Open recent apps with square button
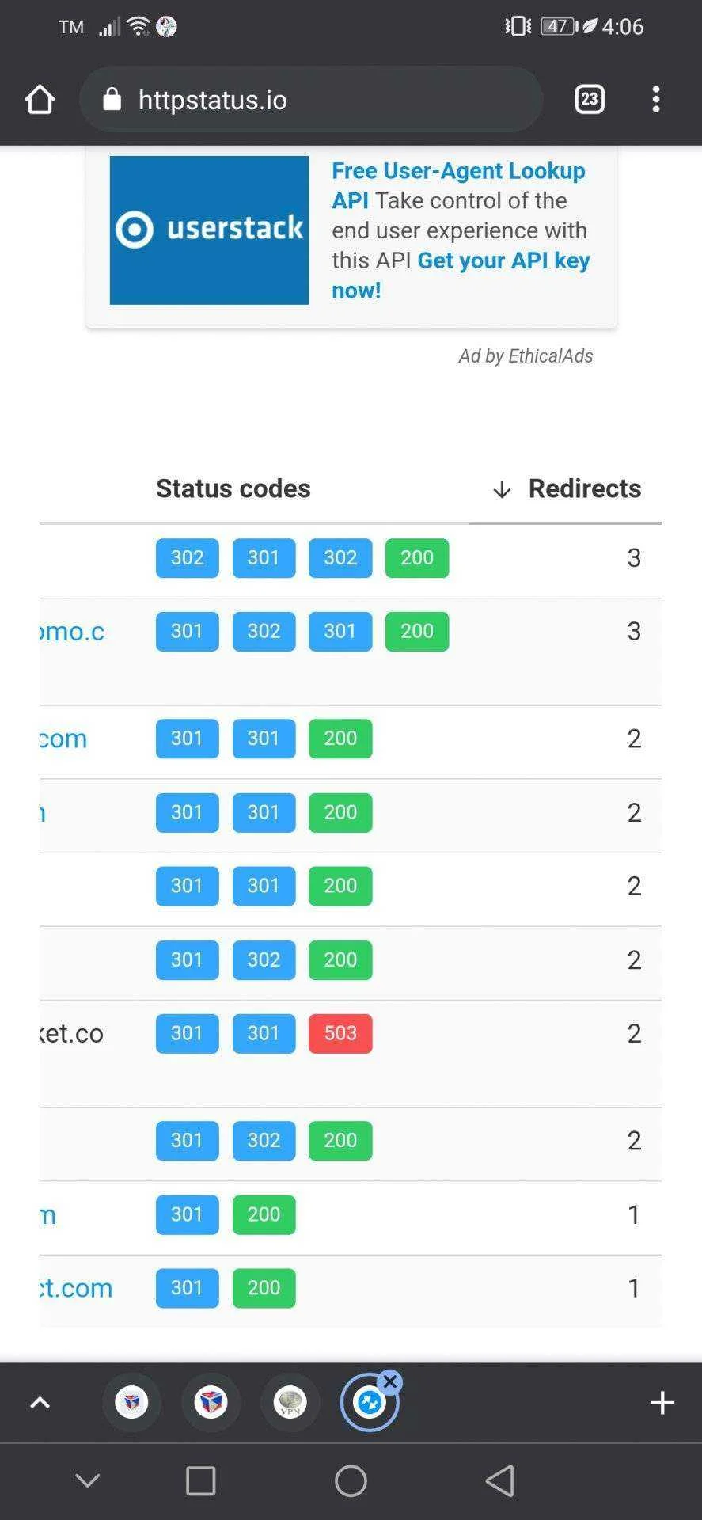The width and height of the screenshot is (702, 1520). point(201,1480)
